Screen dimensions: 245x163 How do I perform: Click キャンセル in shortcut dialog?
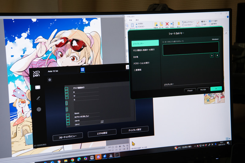click(x=203, y=90)
